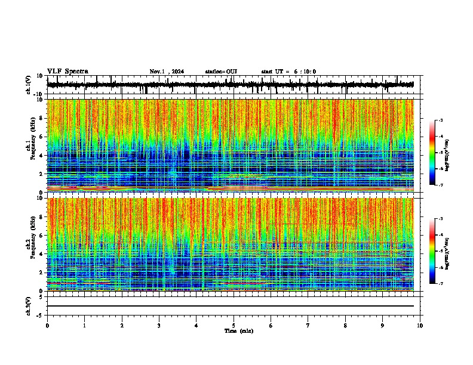Click time-axis tick label "5"
This screenshot has height=365, width=473.
coord(234,326)
